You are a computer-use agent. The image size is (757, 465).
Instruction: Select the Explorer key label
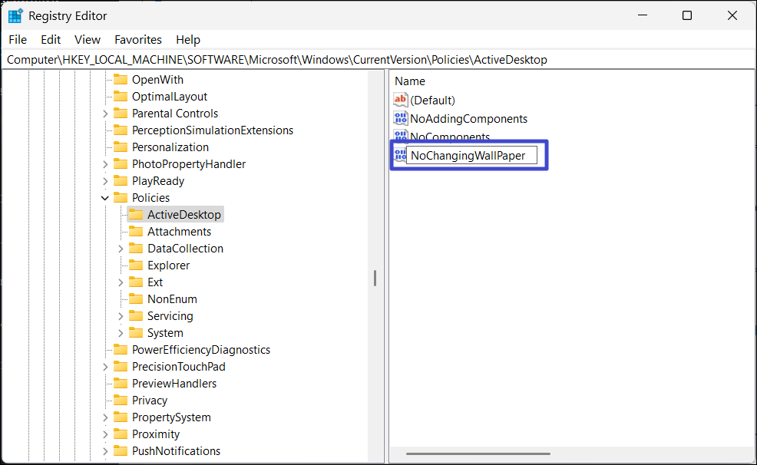(168, 265)
